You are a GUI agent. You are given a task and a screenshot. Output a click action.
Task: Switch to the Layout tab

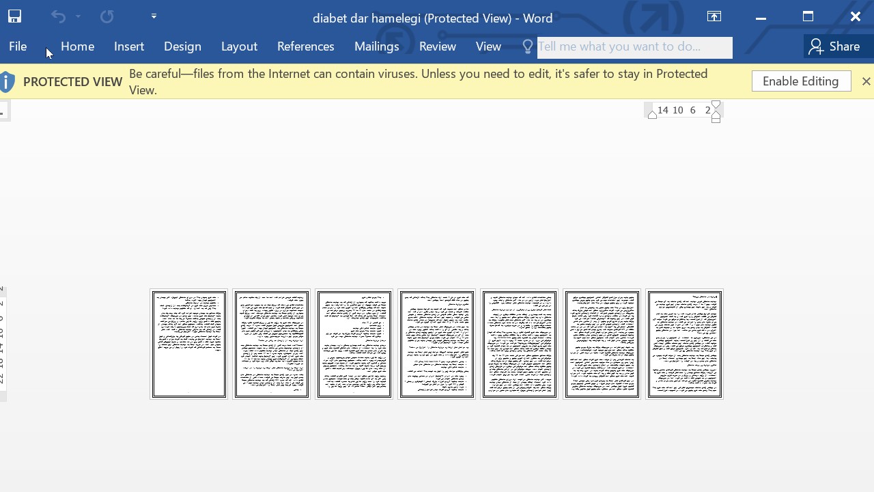(239, 46)
